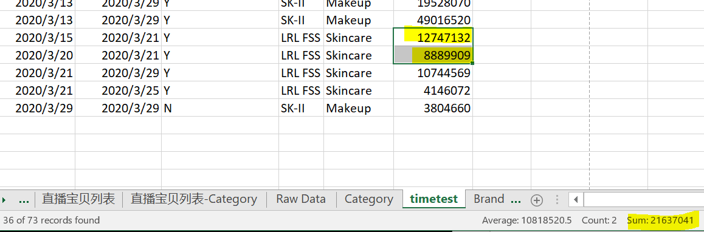Select cell with value 10744569

tap(433, 73)
